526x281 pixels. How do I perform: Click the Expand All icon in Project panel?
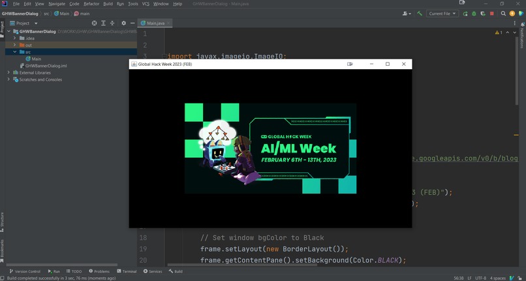[x=103, y=23]
